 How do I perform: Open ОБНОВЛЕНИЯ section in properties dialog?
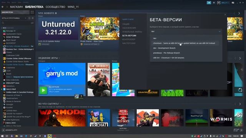[x=129, y=28]
